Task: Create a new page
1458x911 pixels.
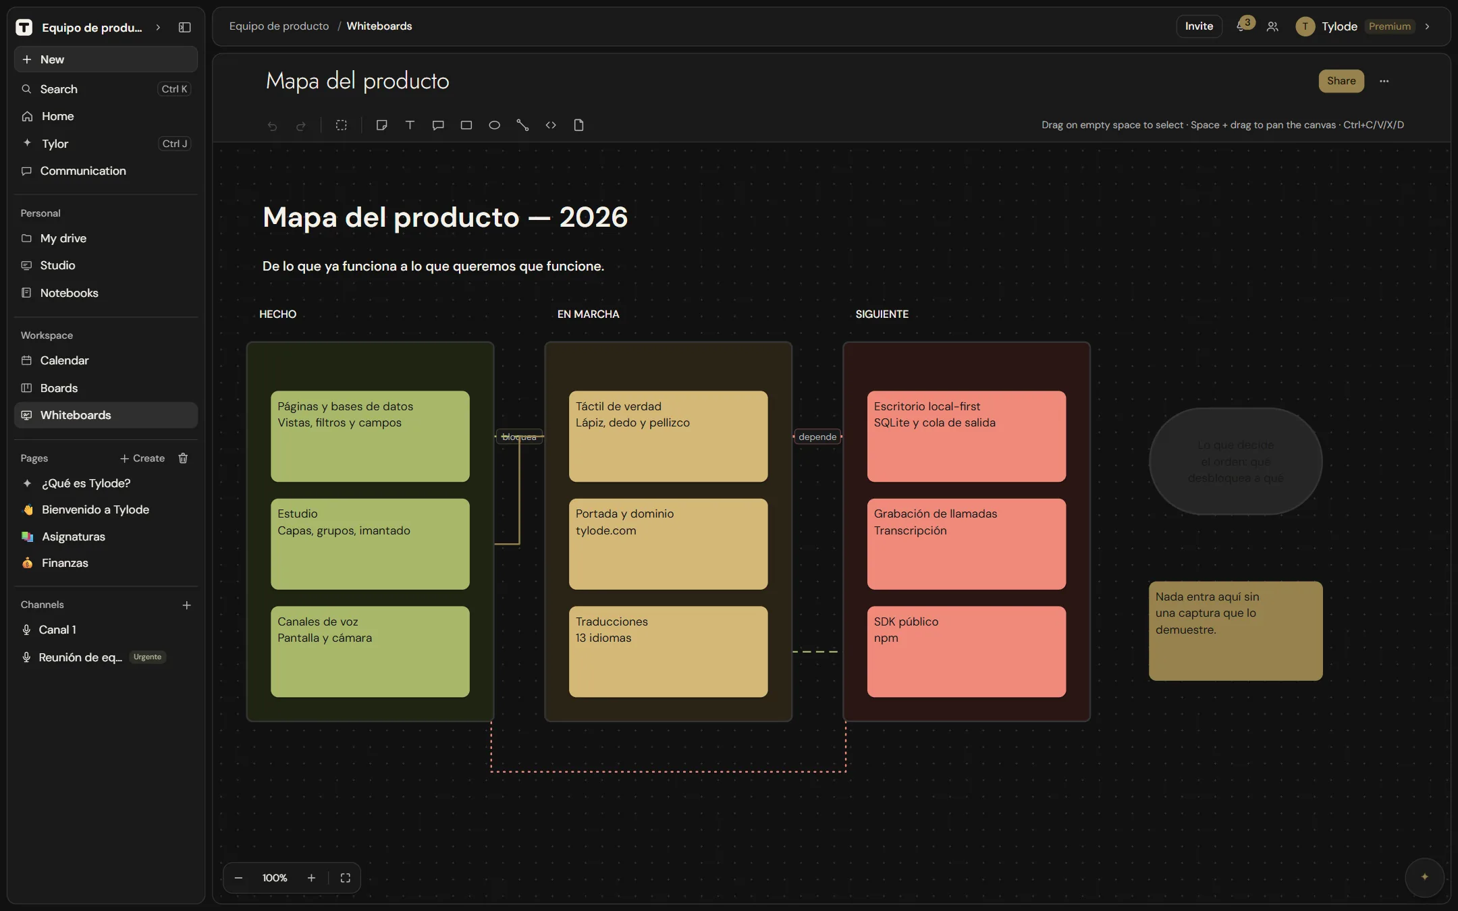Action: pyautogui.click(x=142, y=458)
